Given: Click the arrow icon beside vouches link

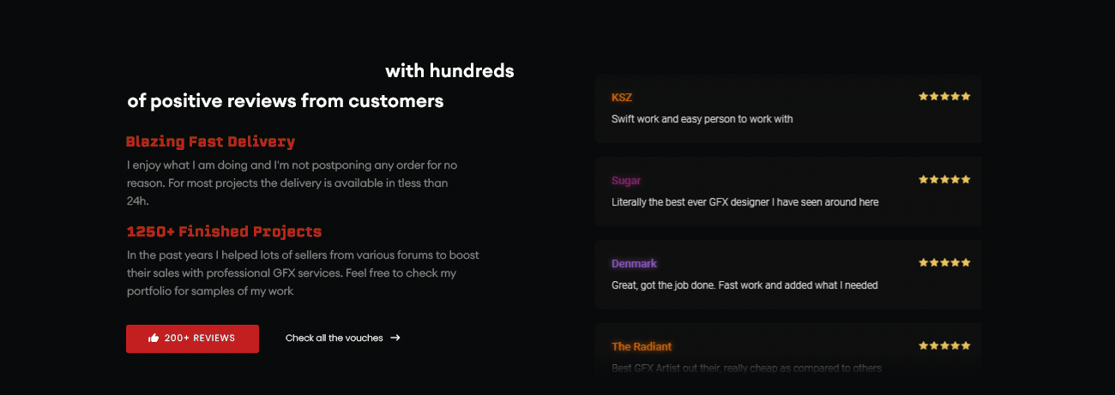Looking at the screenshot, I should tap(395, 338).
